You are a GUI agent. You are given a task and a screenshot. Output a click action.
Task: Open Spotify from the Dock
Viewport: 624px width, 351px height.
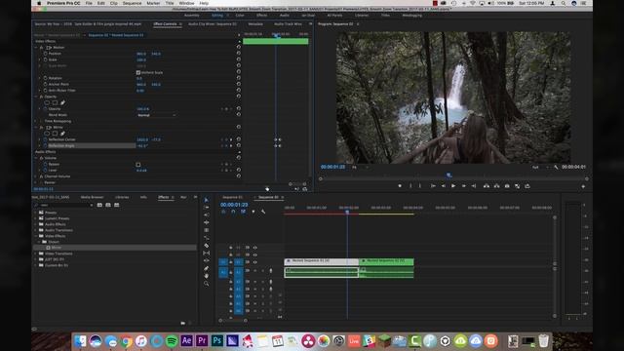pos(172,341)
